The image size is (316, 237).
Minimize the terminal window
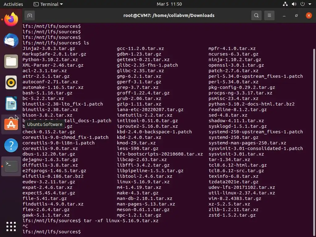click(284, 15)
